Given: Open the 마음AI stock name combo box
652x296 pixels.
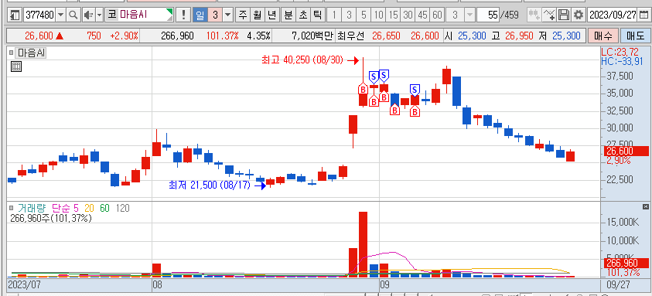Looking at the screenshot, I should (x=140, y=15).
